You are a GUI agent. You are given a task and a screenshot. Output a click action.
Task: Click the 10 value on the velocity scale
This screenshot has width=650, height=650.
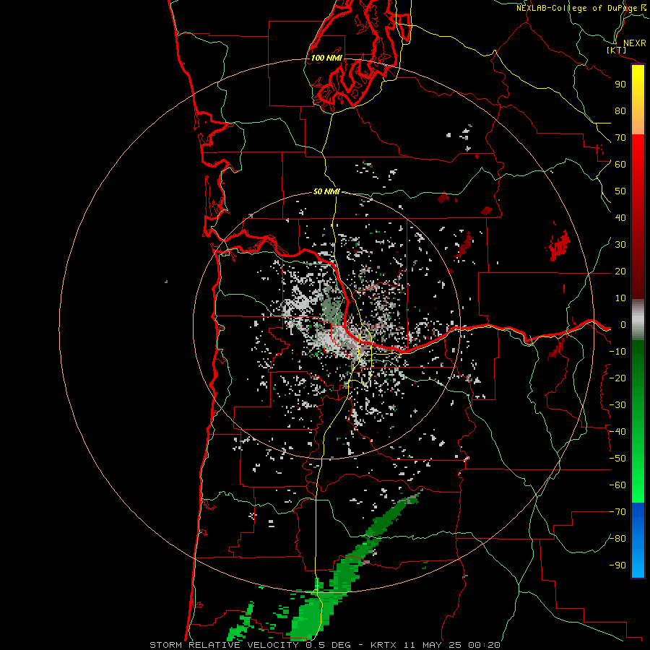[620, 298]
